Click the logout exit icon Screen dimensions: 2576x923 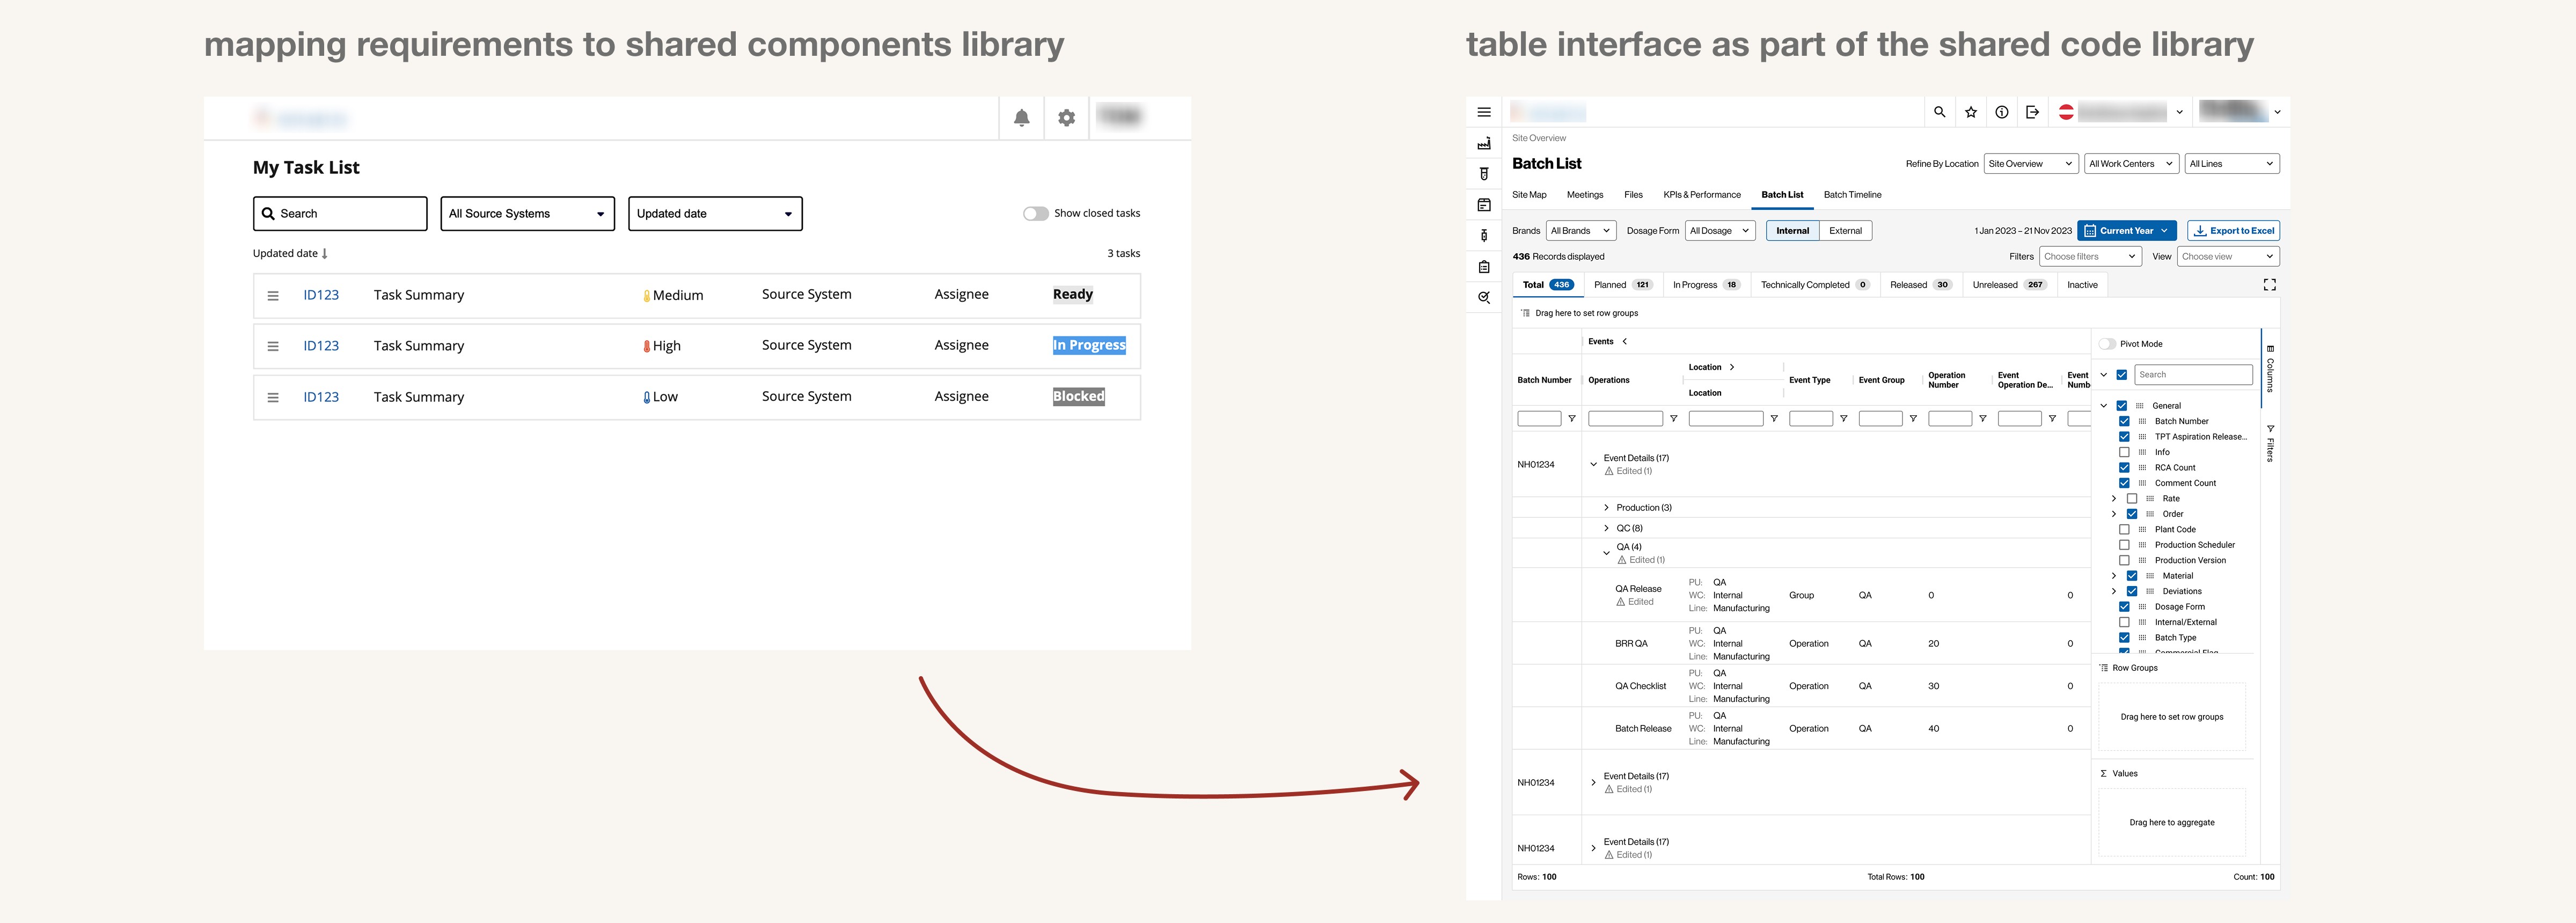coord(2032,112)
